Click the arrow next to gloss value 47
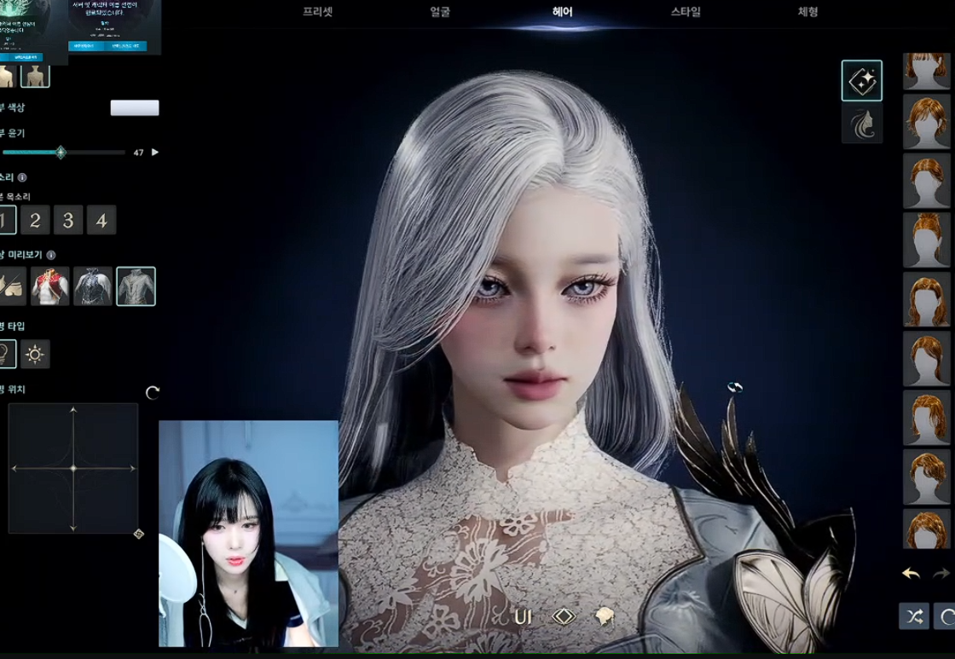This screenshot has width=955, height=659. (x=155, y=153)
